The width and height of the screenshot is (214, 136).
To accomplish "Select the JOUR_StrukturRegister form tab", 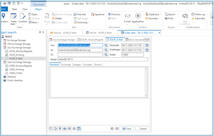I will tap(91, 40).
